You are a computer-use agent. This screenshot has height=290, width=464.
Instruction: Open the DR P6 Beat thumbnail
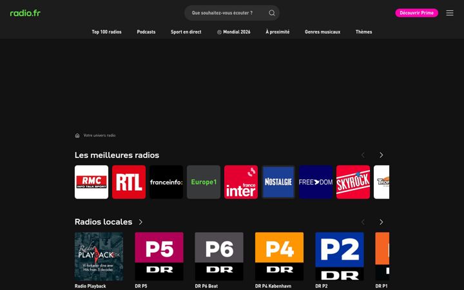219,256
